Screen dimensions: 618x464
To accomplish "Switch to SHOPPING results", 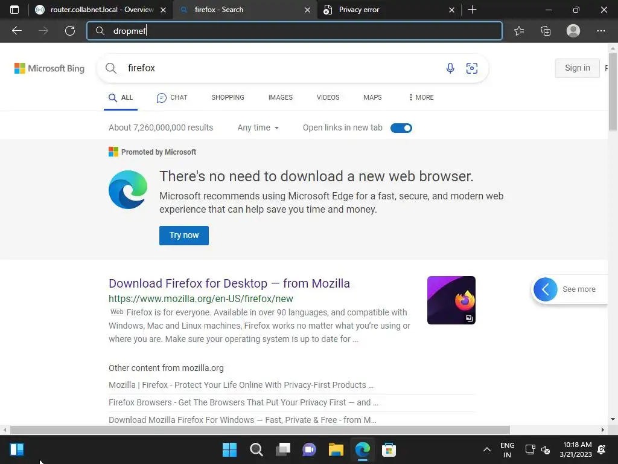I will 228,97.
